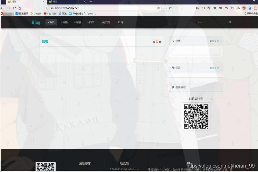Open the red Adblock extension icon
The image size is (258, 172).
[244, 8]
